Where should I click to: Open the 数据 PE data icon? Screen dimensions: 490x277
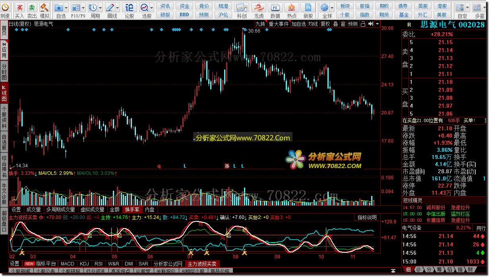coord(275,7)
